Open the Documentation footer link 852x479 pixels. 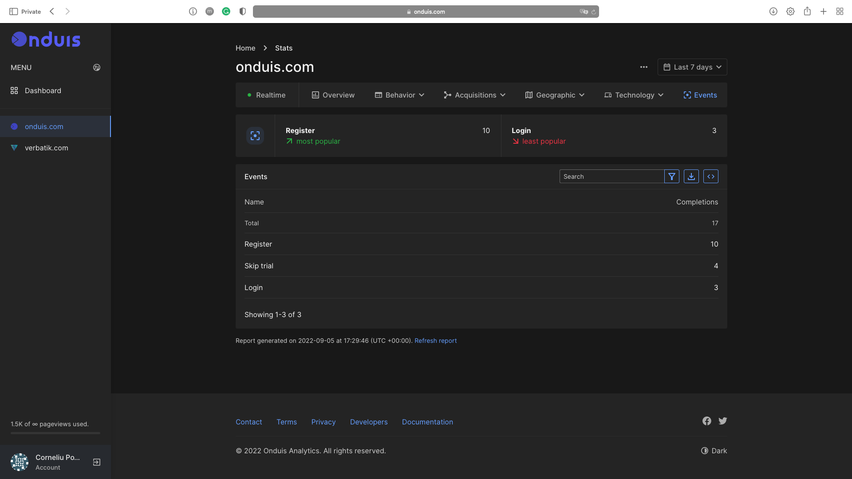click(427, 422)
